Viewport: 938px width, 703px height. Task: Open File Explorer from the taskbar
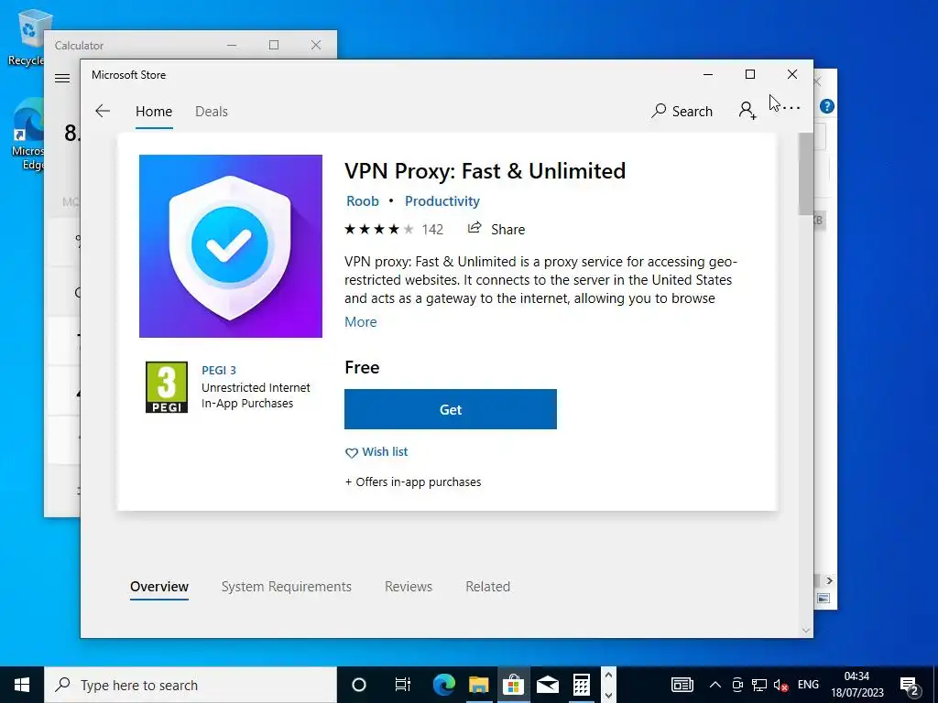tap(478, 685)
